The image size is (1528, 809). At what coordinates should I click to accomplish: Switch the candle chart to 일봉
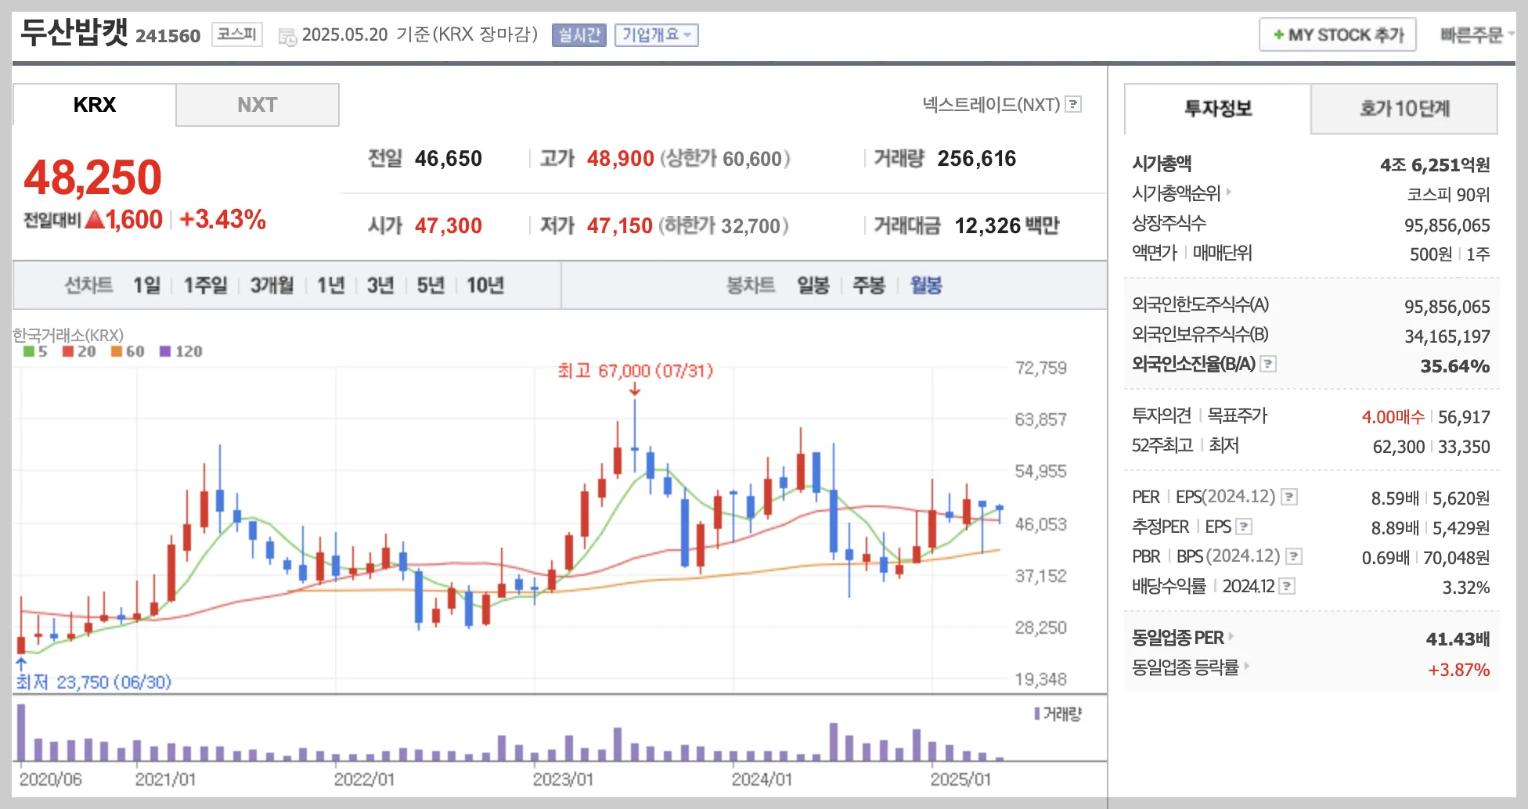coord(813,286)
